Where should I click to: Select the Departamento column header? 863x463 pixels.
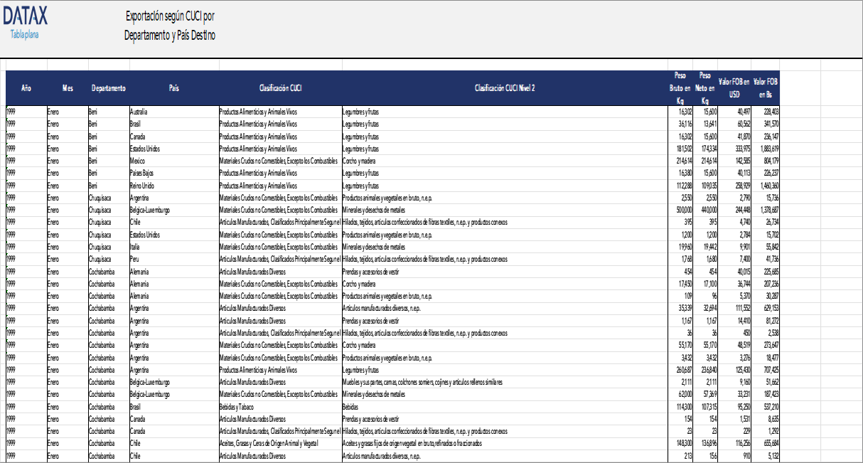[x=108, y=88]
